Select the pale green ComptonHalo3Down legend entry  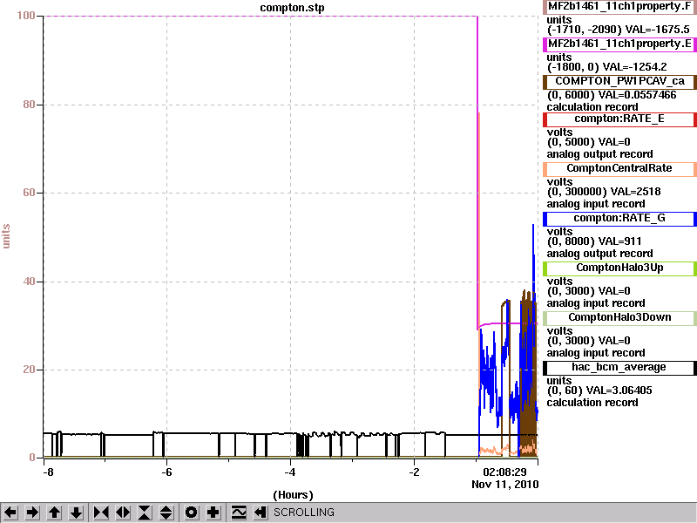pyautogui.click(x=619, y=318)
